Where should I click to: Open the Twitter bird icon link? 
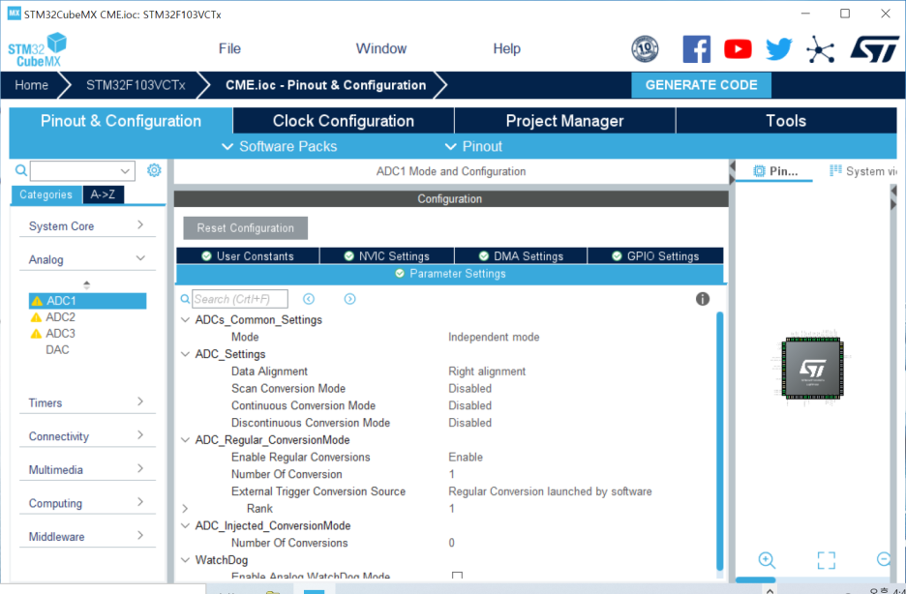[779, 49]
